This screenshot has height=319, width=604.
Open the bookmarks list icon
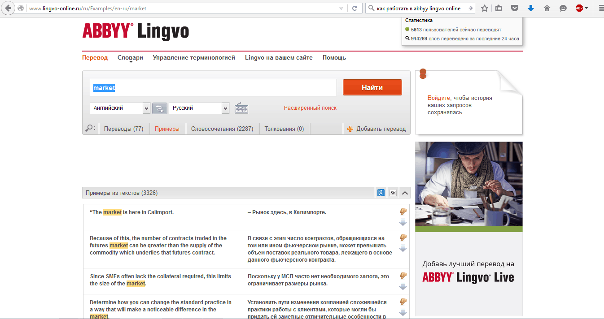click(499, 8)
